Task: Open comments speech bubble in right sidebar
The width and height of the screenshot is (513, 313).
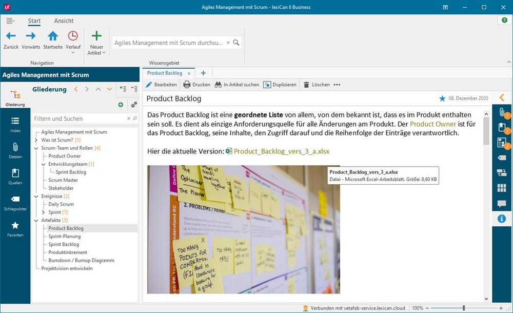Action: [502, 204]
